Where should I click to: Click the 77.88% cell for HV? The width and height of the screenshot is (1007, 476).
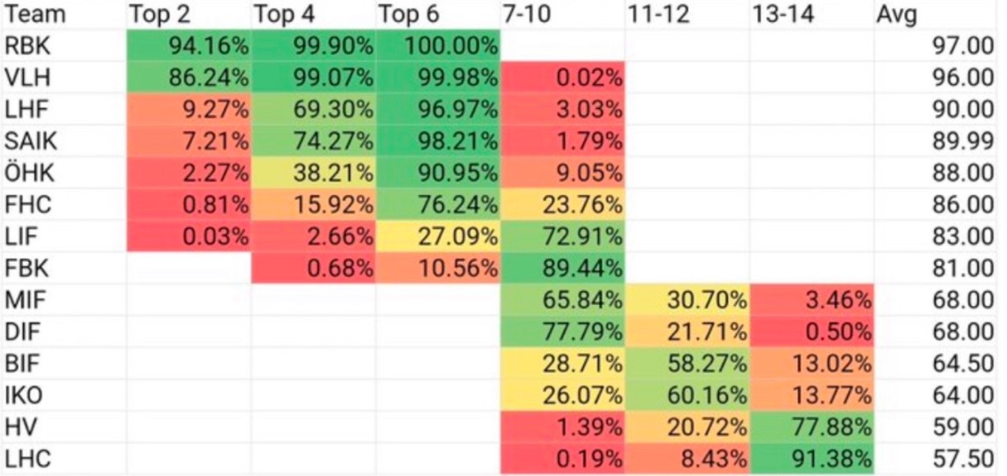click(811, 426)
